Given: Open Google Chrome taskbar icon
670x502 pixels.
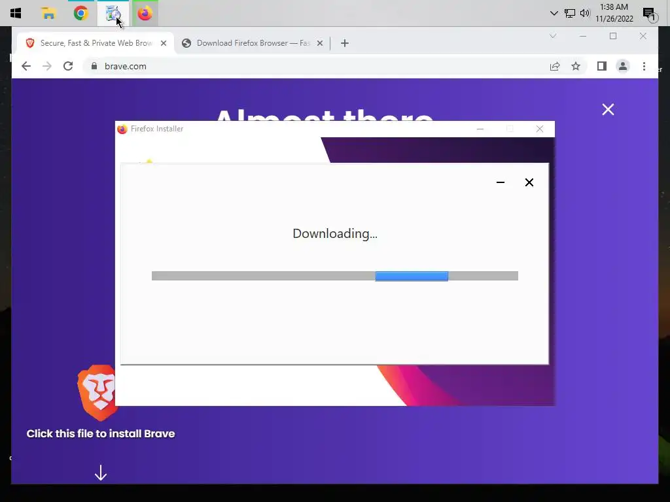Looking at the screenshot, I should click(80, 13).
